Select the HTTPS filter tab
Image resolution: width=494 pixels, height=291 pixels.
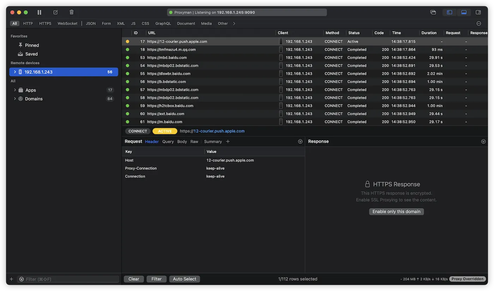(45, 24)
